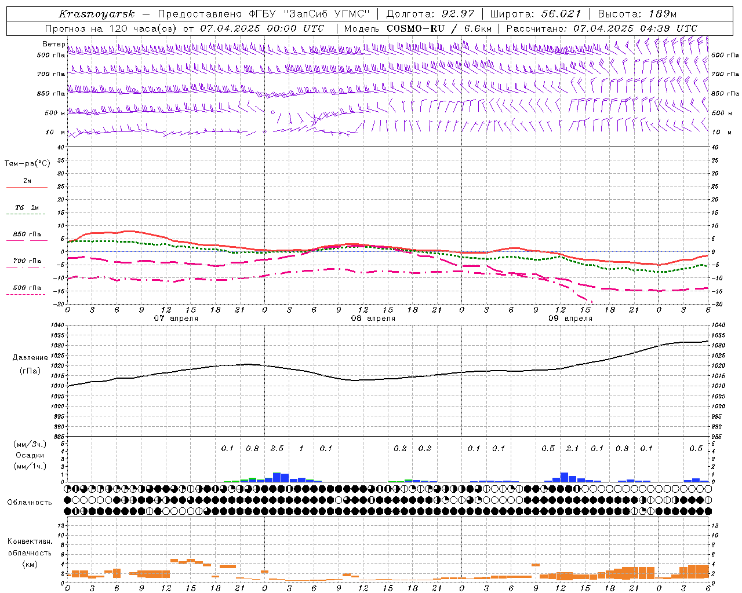Click the 700 гПа temperature legend entry
Image resolution: width=742 pixels, height=593 pixels.
[x=27, y=261]
